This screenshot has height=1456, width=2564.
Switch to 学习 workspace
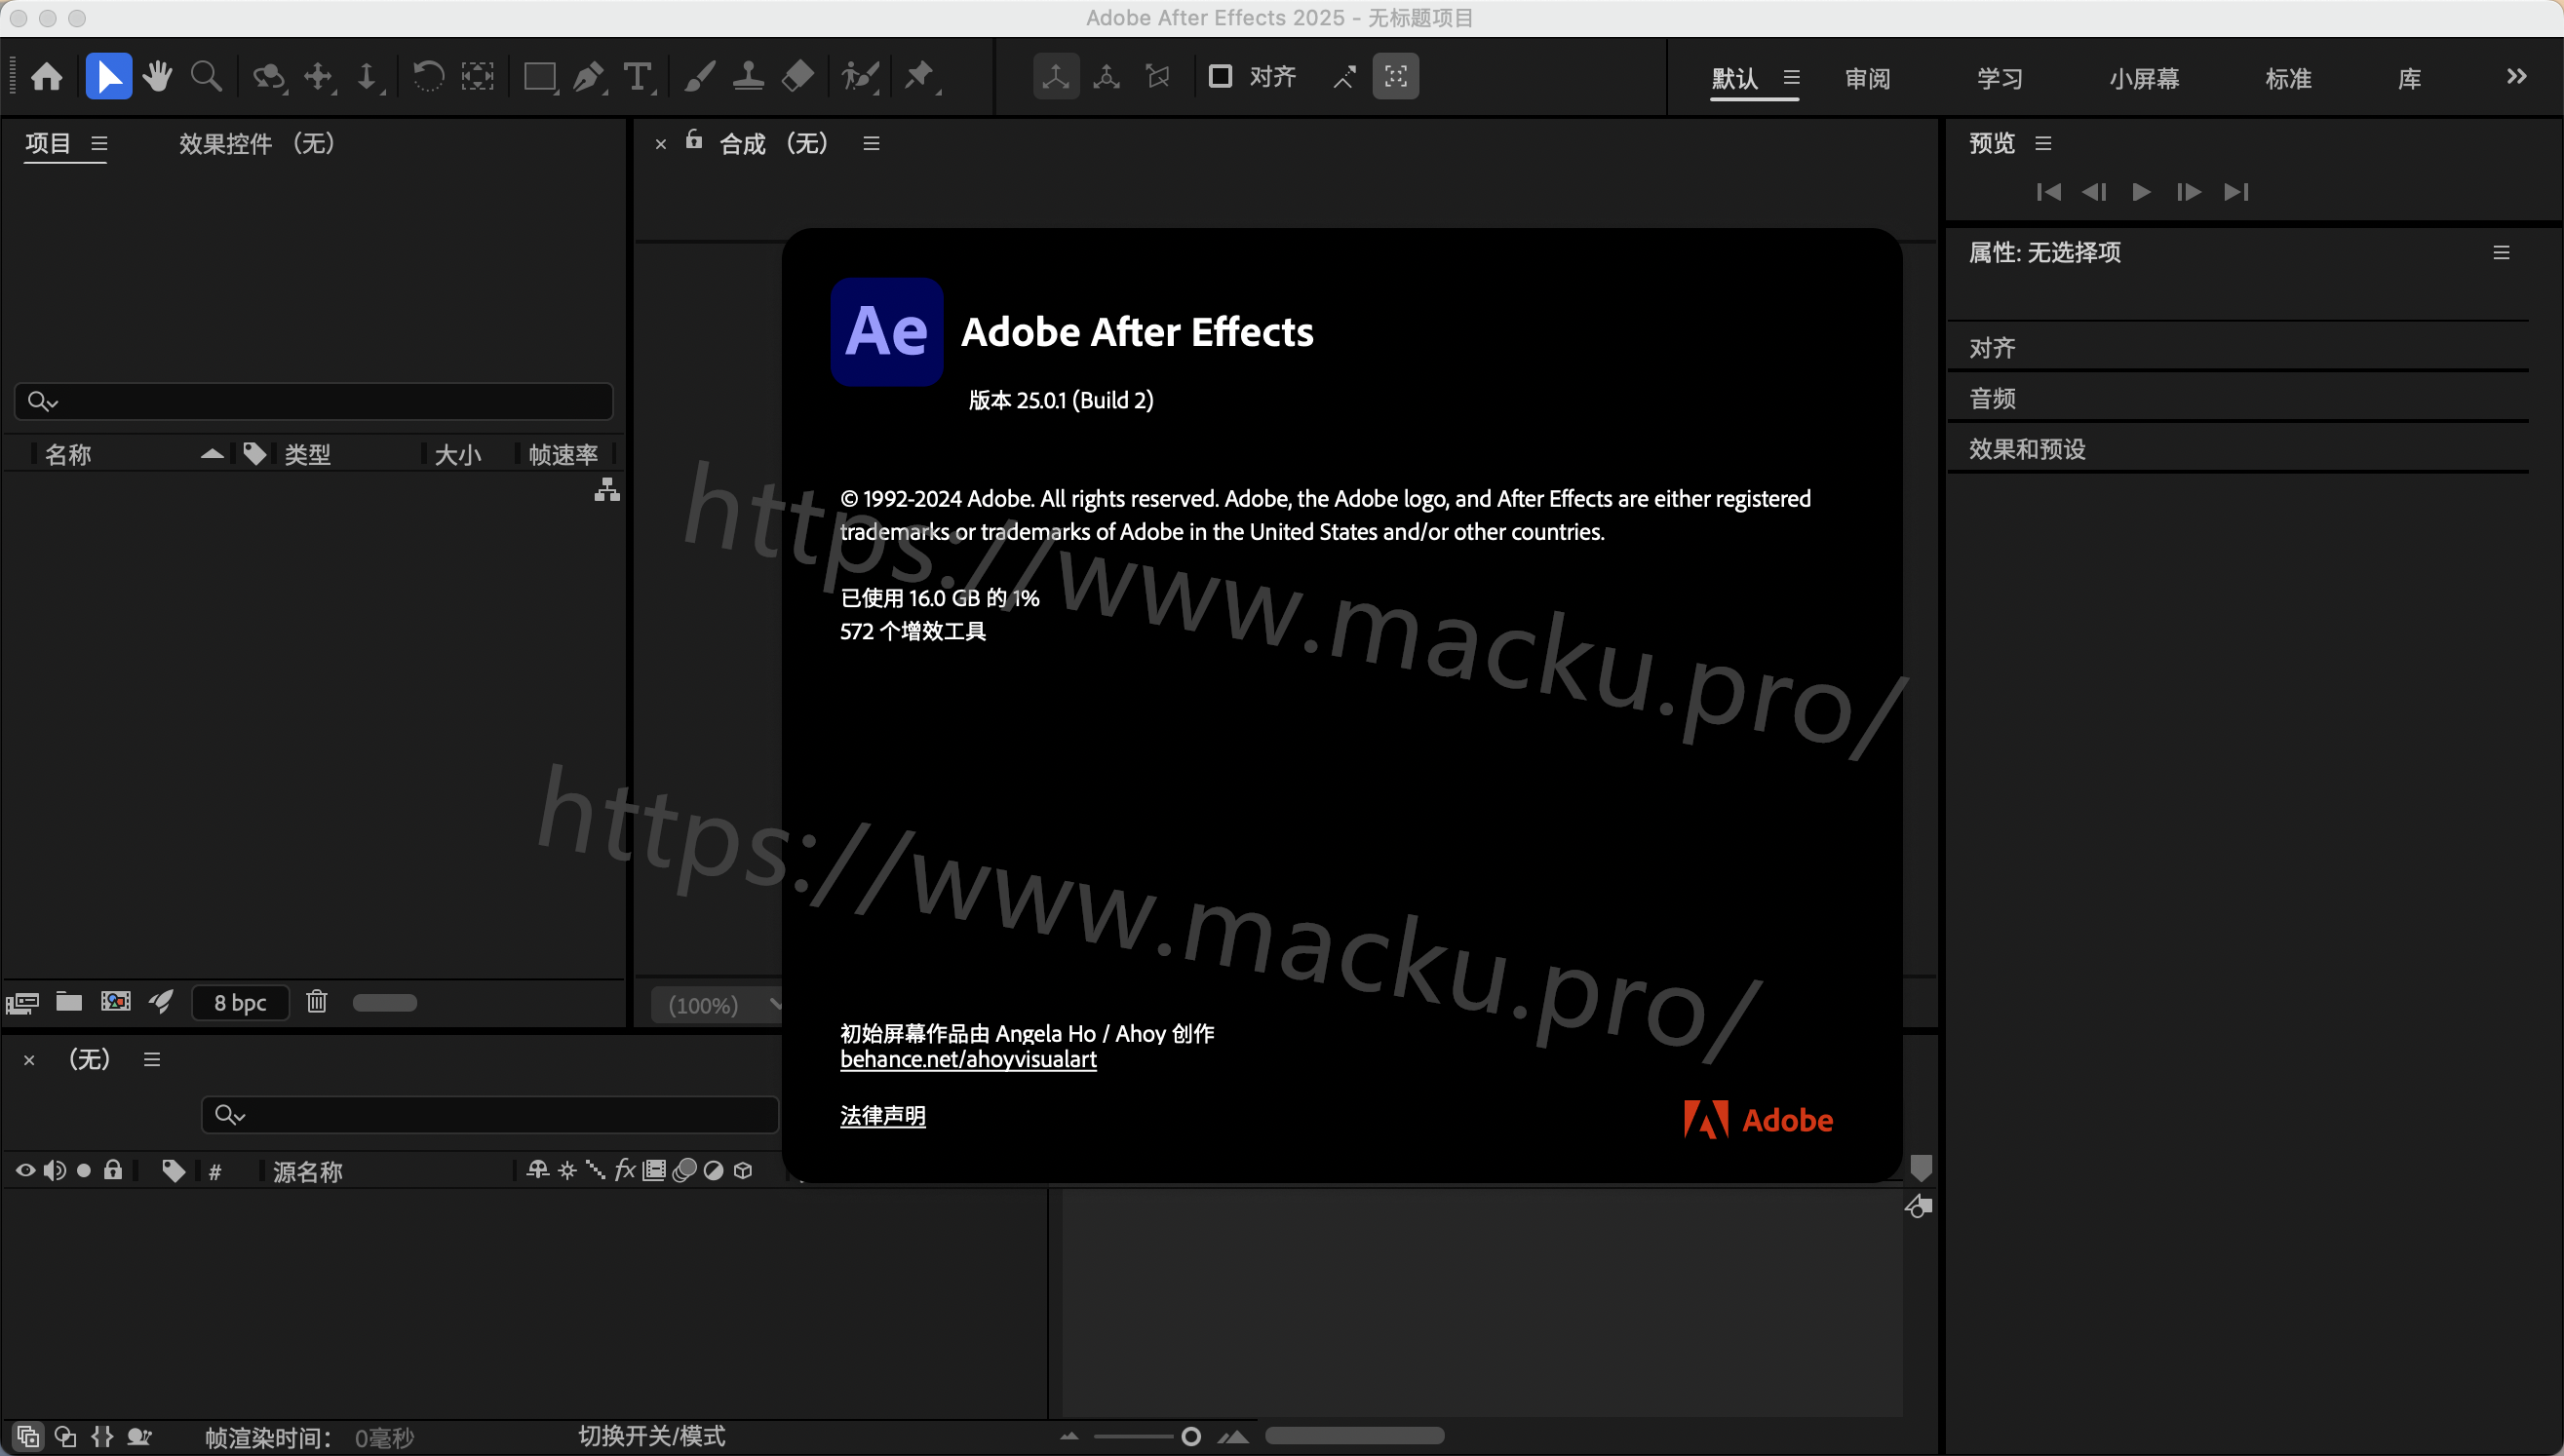point(2000,79)
